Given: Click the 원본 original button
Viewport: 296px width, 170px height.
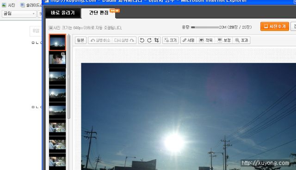Looking at the screenshot, I should (80, 40).
